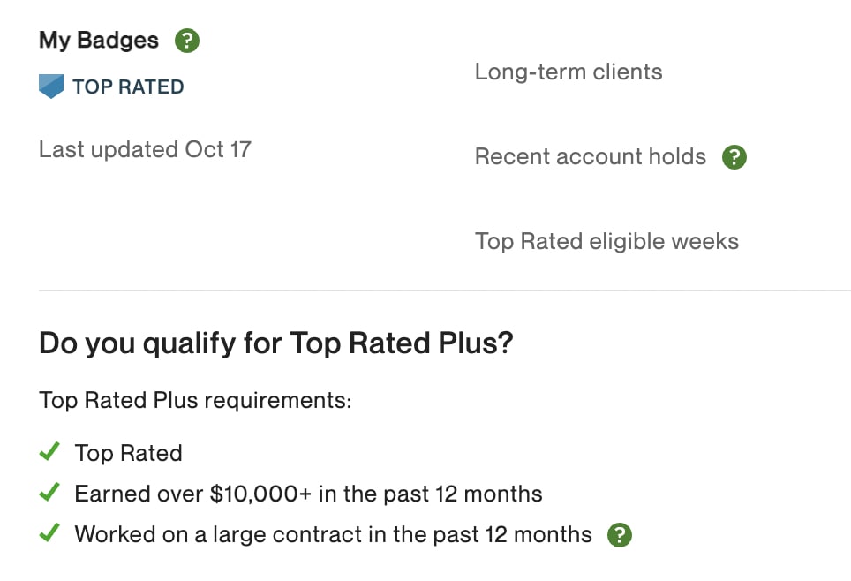Select the Top Rated requirement text
Screen dimensions: 851x581
point(129,453)
